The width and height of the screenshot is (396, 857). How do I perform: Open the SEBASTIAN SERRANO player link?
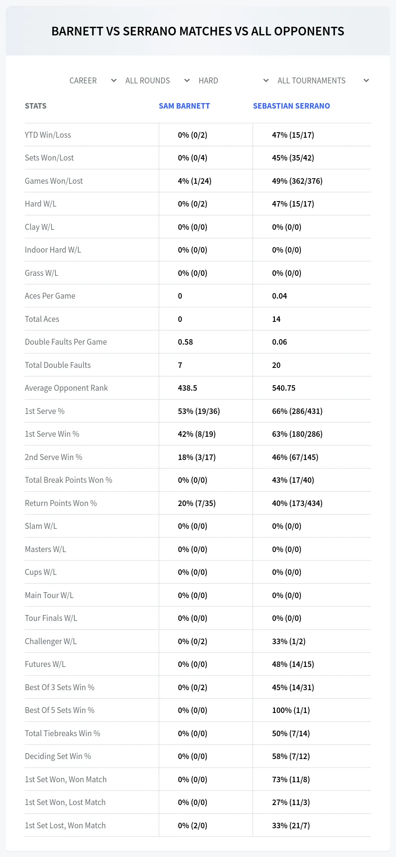291,106
